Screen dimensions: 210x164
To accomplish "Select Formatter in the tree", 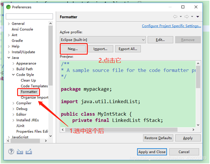I will pyautogui.click(x=29, y=92).
